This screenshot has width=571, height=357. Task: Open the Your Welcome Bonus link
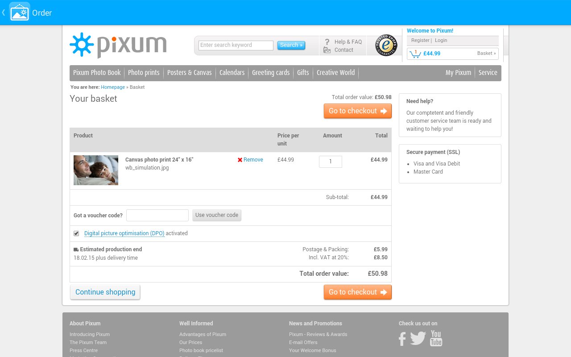point(313,350)
